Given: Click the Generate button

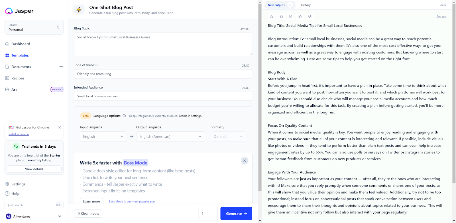Looking at the screenshot, I should tap(236, 213).
